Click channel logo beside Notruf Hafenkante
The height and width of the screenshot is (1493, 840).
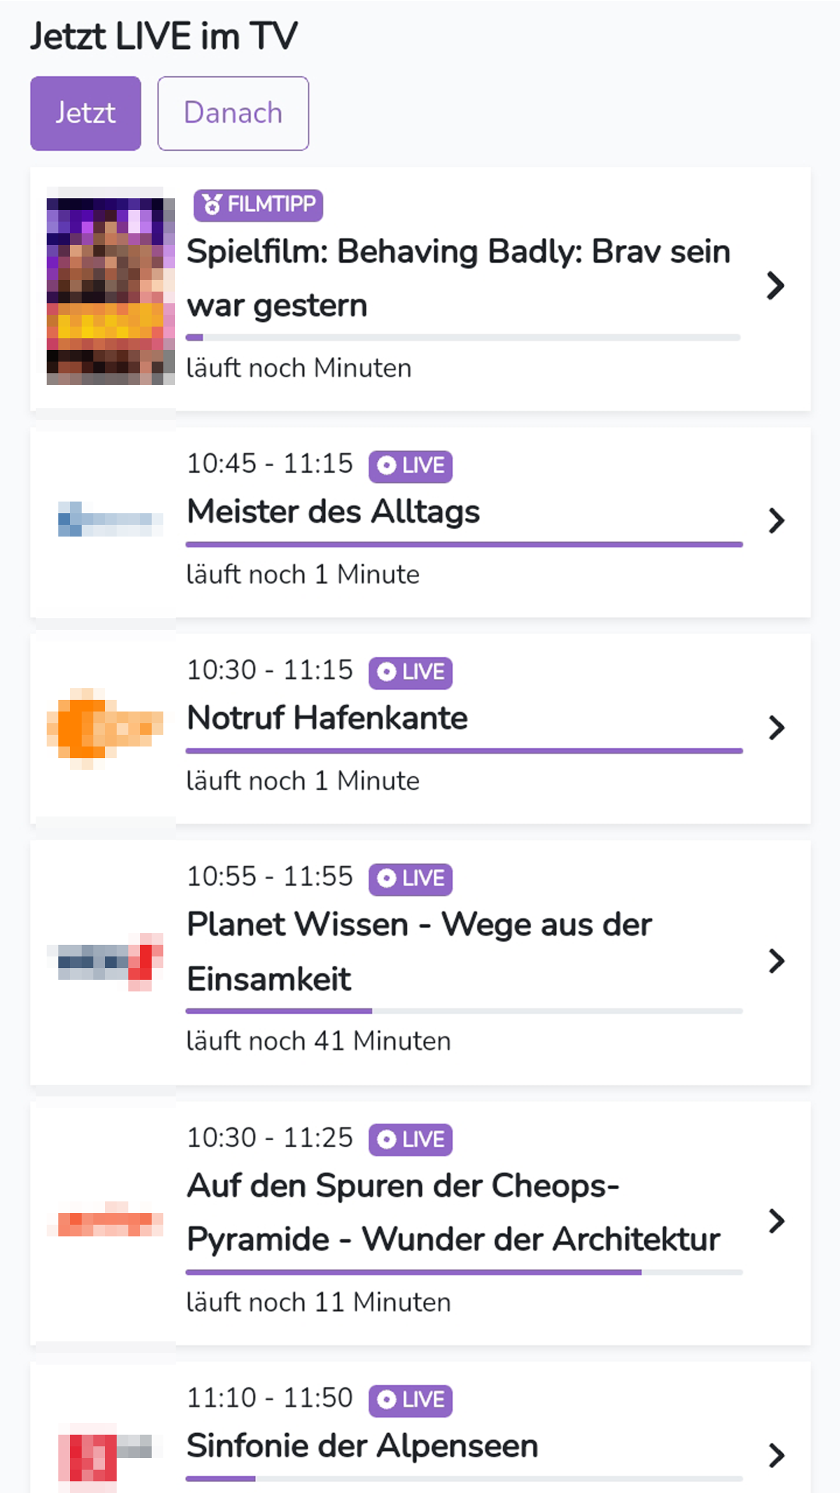pyautogui.click(x=105, y=729)
